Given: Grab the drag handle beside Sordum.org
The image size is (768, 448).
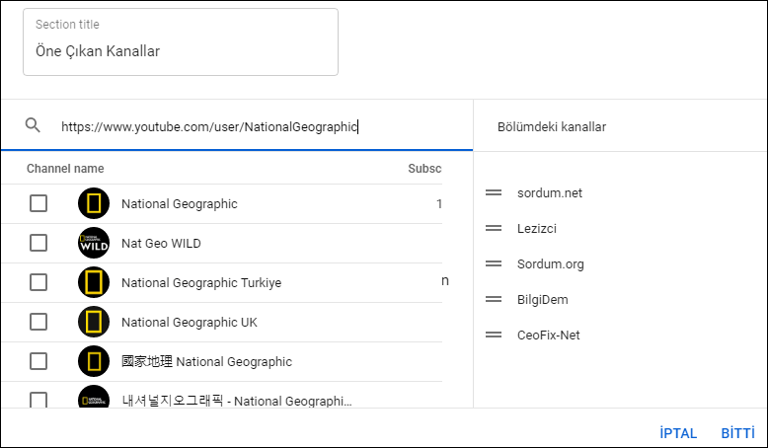Looking at the screenshot, I should tap(494, 263).
